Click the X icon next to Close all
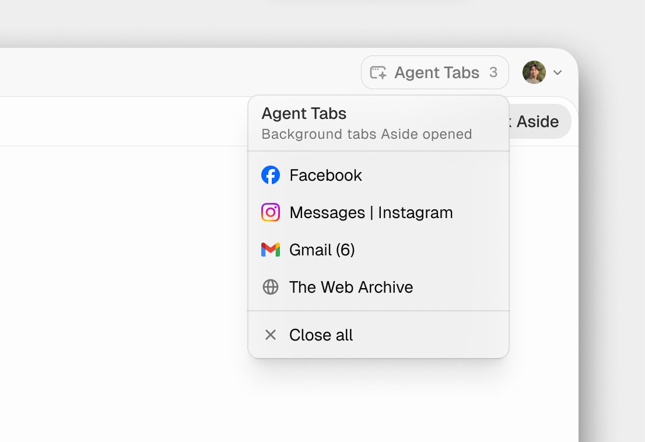Image resolution: width=645 pixels, height=442 pixels. pos(271,335)
